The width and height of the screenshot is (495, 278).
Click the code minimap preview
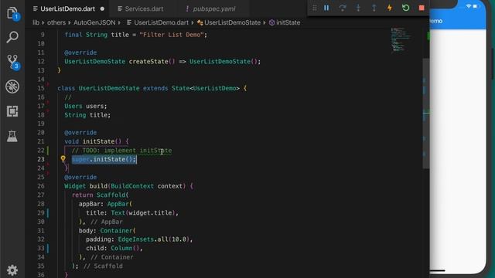point(401,39)
